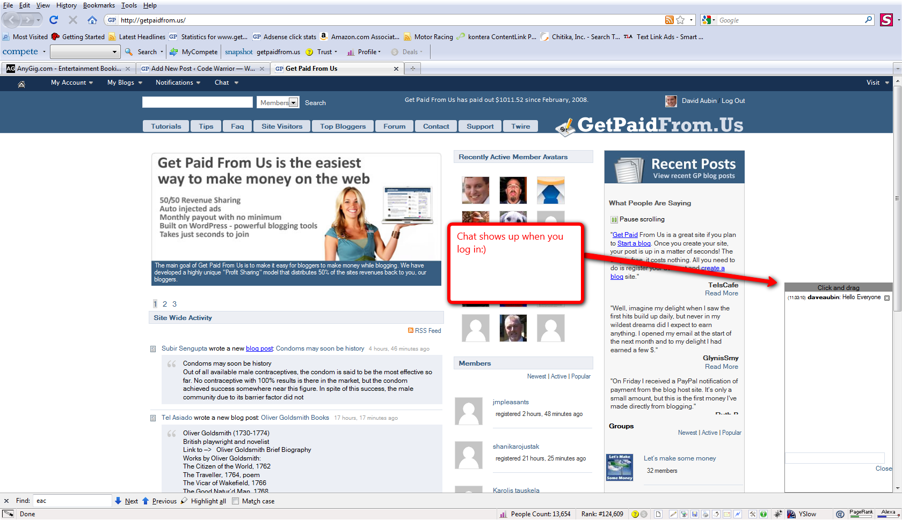
Task: Switch to the AnyGig.com tab
Action: pos(64,69)
